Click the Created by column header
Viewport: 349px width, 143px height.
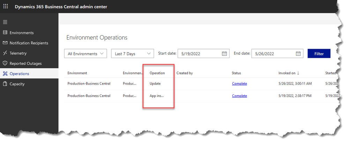coord(185,73)
